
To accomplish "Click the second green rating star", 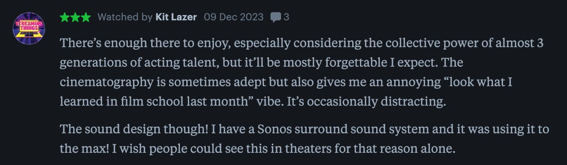I will [x=75, y=17].
